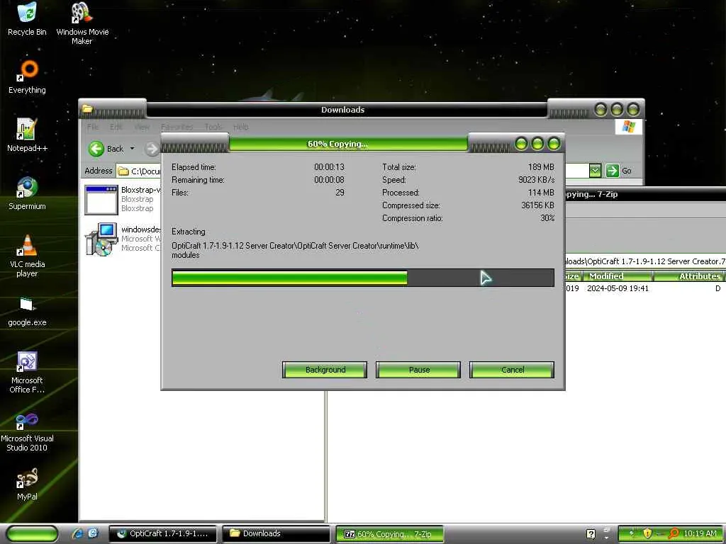The height and width of the screenshot is (544, 726).
Task: Click the second quick launch browser icon
Action: click(93, 533)
